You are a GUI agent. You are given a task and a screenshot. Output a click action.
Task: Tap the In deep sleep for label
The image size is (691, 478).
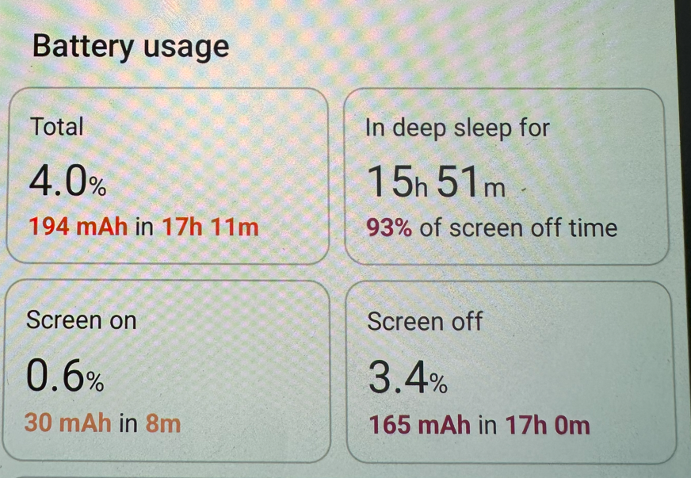point(457,127)
